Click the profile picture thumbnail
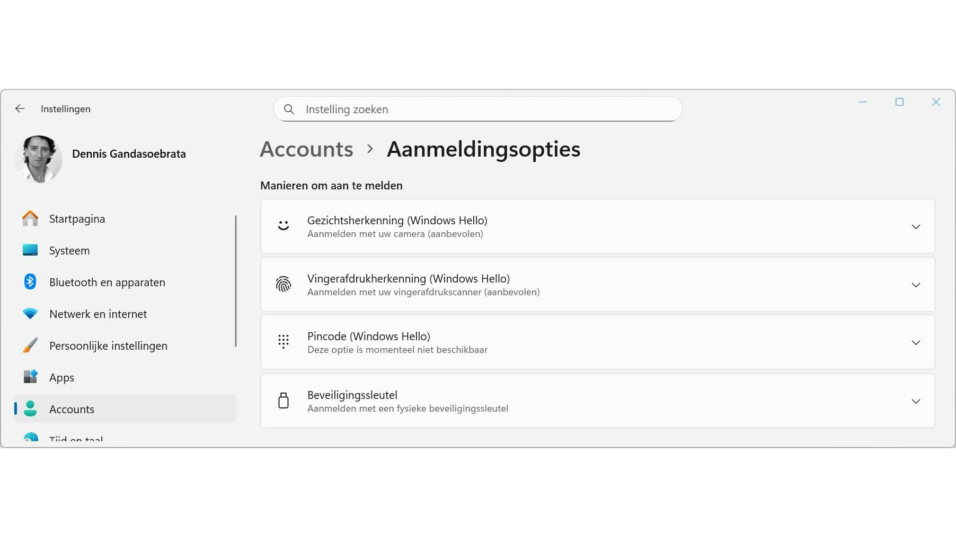956x537 pixels. (39, 159)
